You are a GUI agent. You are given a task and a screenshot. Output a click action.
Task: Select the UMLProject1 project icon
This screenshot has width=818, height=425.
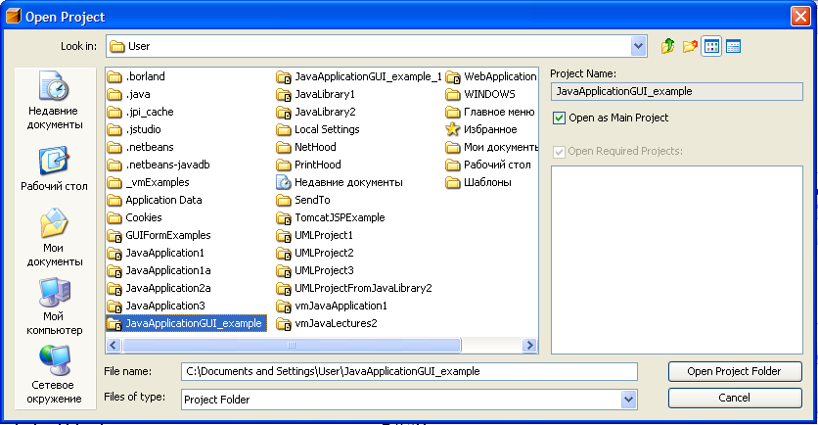[x=284, y=235]
